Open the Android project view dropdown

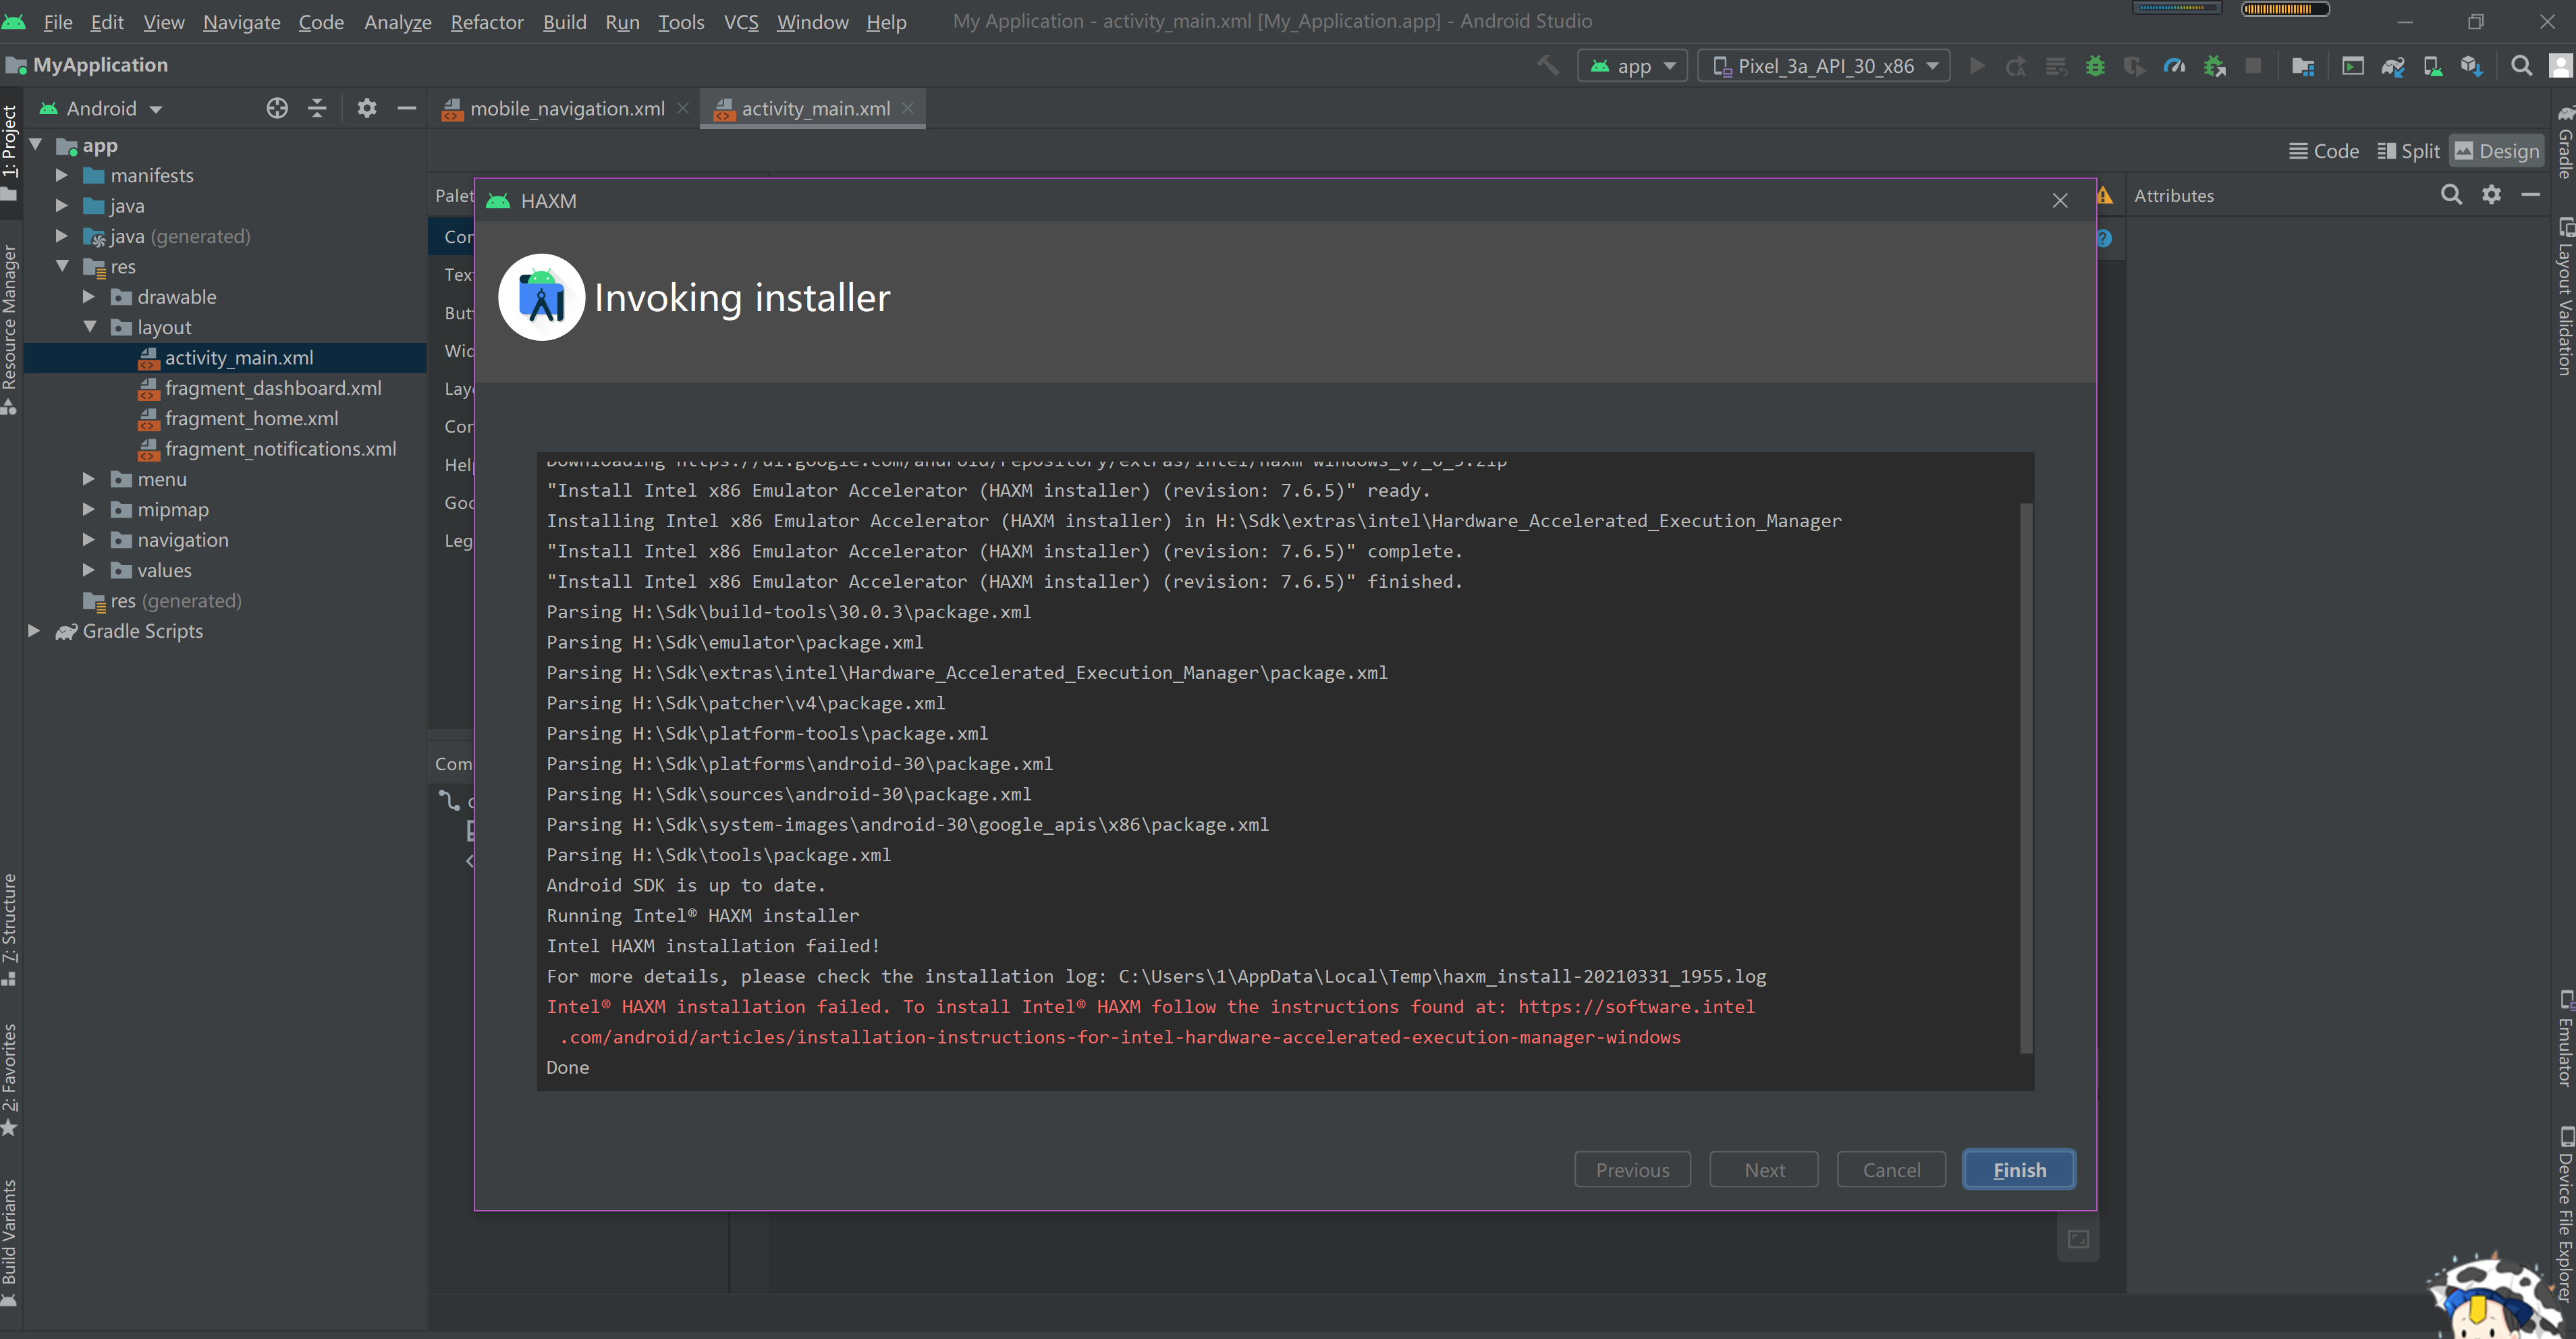coord(101,108)
